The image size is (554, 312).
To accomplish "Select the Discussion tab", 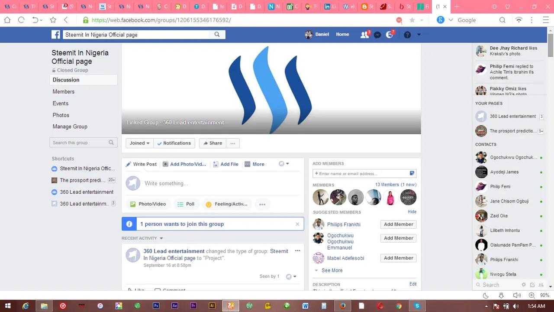I will pos(84,80).
